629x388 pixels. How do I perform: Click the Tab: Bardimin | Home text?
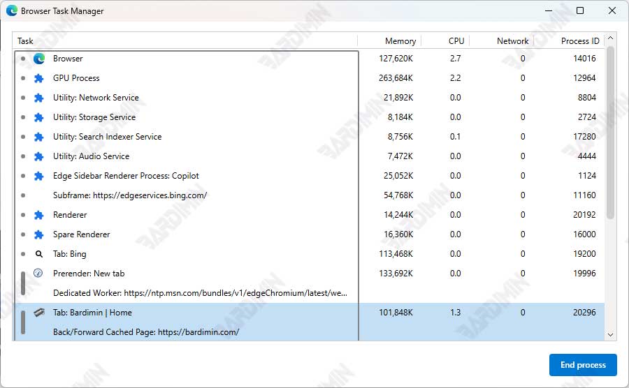pos(92,313)
